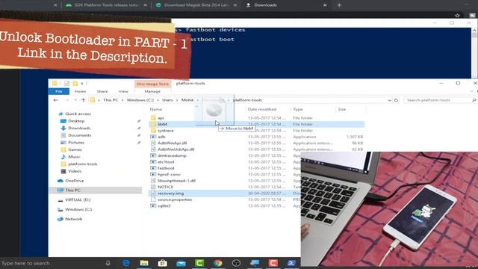Open Games folder in navigation pane
478x269 pixels.
pos(75,149)
